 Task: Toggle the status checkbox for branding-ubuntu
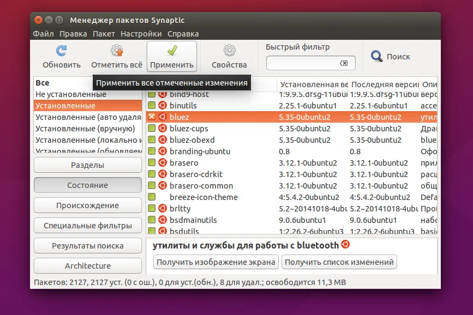tap(152, 151)
